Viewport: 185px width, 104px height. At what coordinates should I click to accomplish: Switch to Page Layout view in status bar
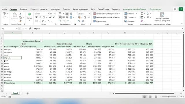(150, 97)
